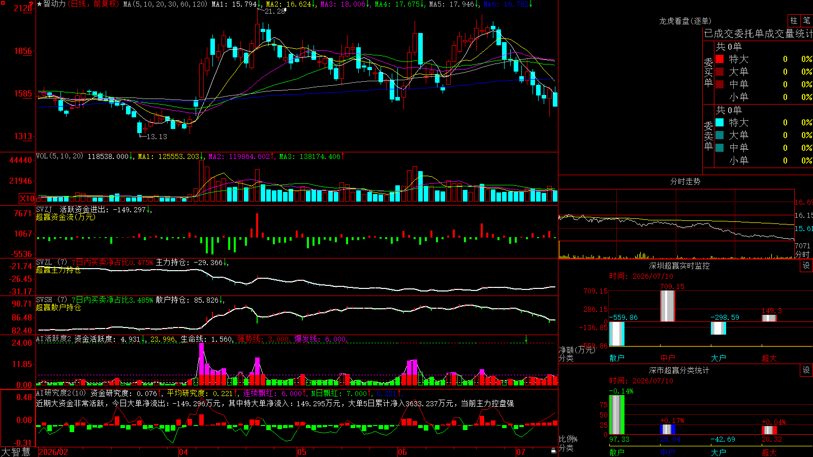The height and width of the screenshot is (457, 813).
Task: Click the 04 month marker on timeline
Action: [x=183, y=452]
